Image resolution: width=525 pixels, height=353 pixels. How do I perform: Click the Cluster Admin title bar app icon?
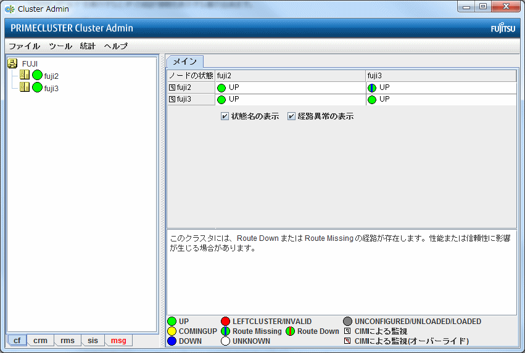pos(10,9)
